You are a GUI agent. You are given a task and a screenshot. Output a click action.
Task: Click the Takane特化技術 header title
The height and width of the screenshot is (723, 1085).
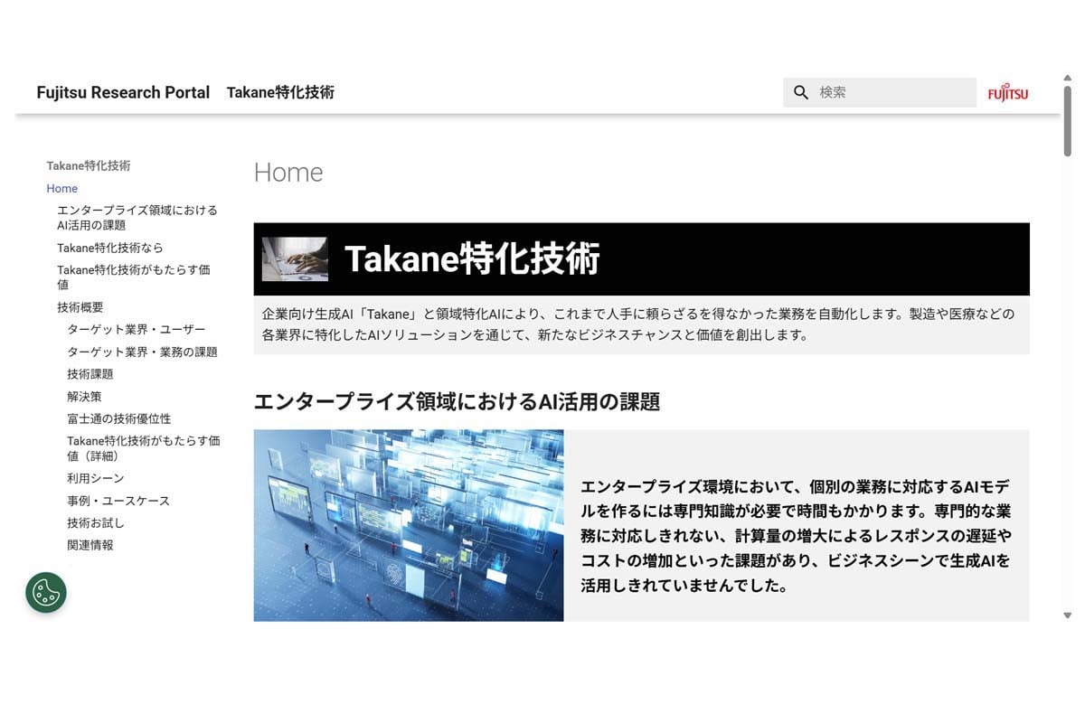click(x=280, y=92)
